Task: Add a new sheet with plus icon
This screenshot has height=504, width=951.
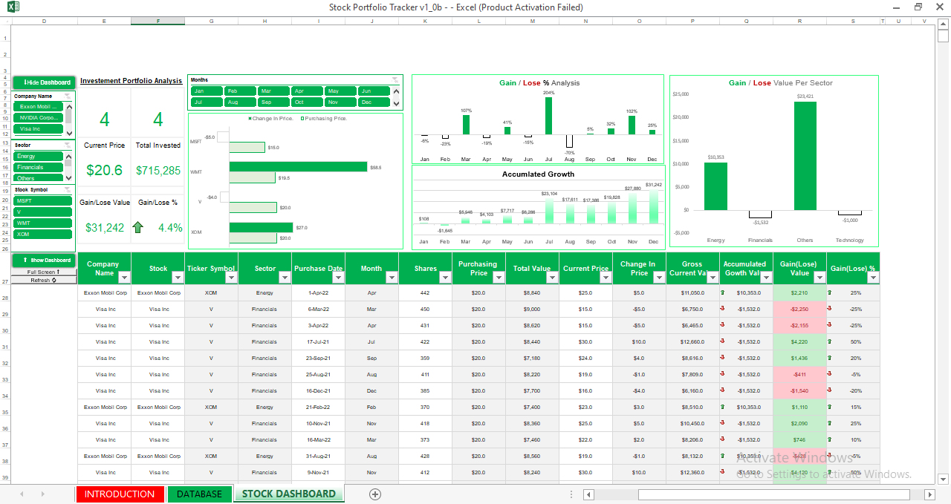Action: (x=375, y=494)
